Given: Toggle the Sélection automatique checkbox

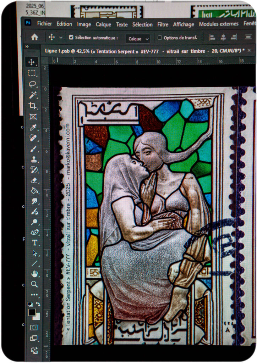Looking at the screenshot, I should pyautogui.click(x=71, y=37).
